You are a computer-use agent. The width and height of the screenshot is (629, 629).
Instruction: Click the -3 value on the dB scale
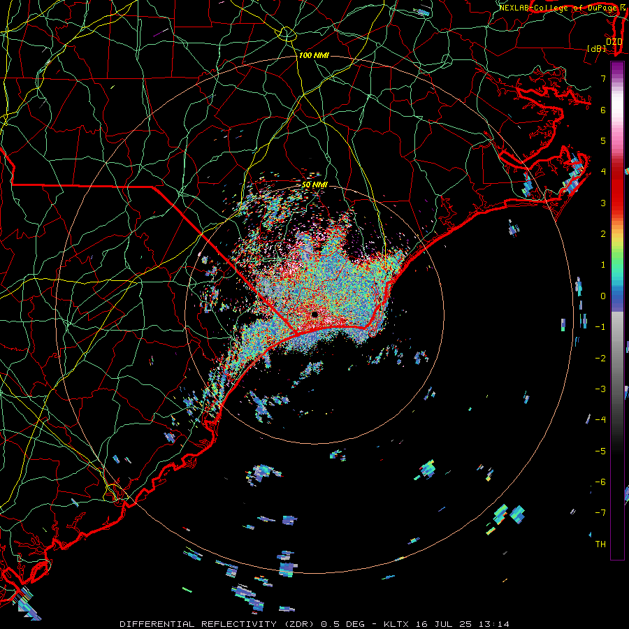600,389
